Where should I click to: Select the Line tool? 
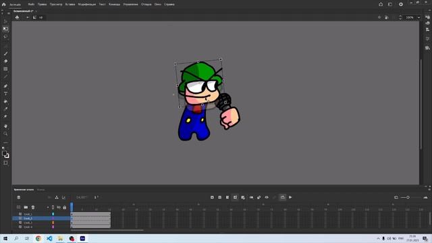5,76
